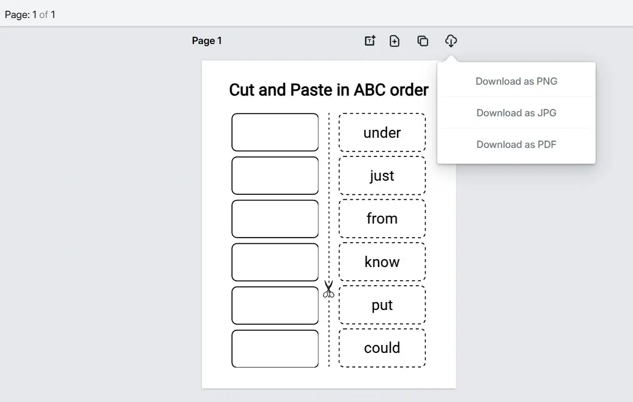Click the empty answer box beside 'just'

click(275, 176)
